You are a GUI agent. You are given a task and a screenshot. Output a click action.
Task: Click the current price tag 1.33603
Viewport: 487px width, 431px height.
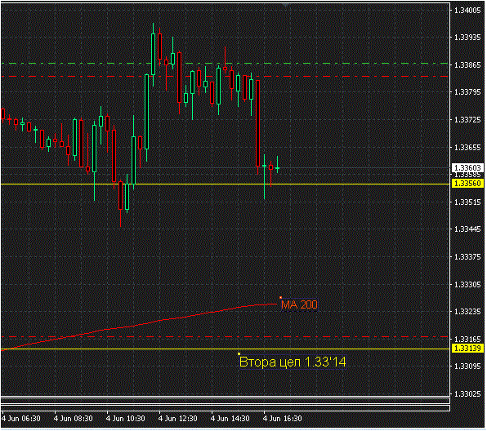pos(467,168)
